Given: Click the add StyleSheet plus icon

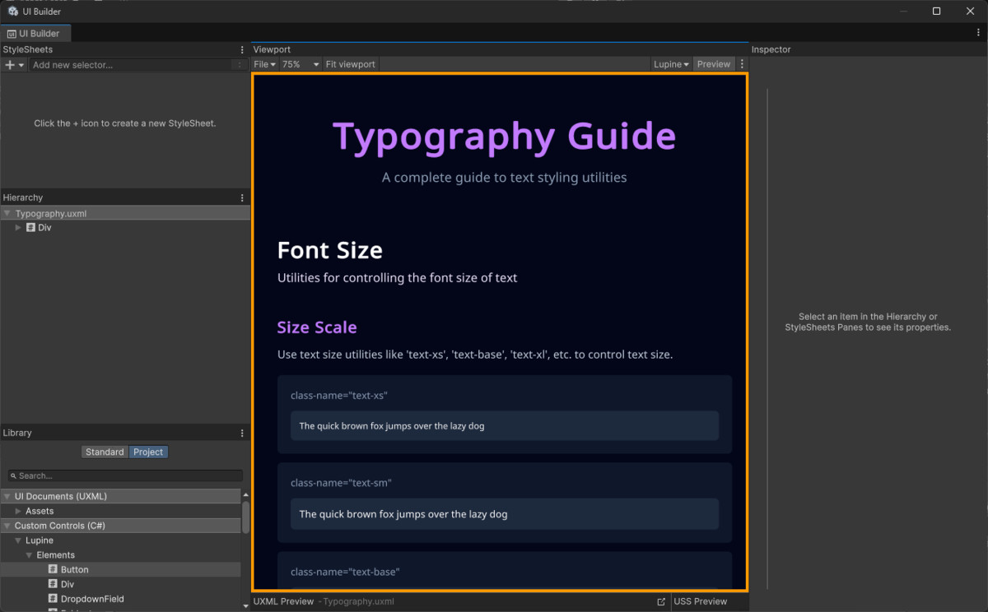Looking at the screenshot, I should click(x=10, y=65).
